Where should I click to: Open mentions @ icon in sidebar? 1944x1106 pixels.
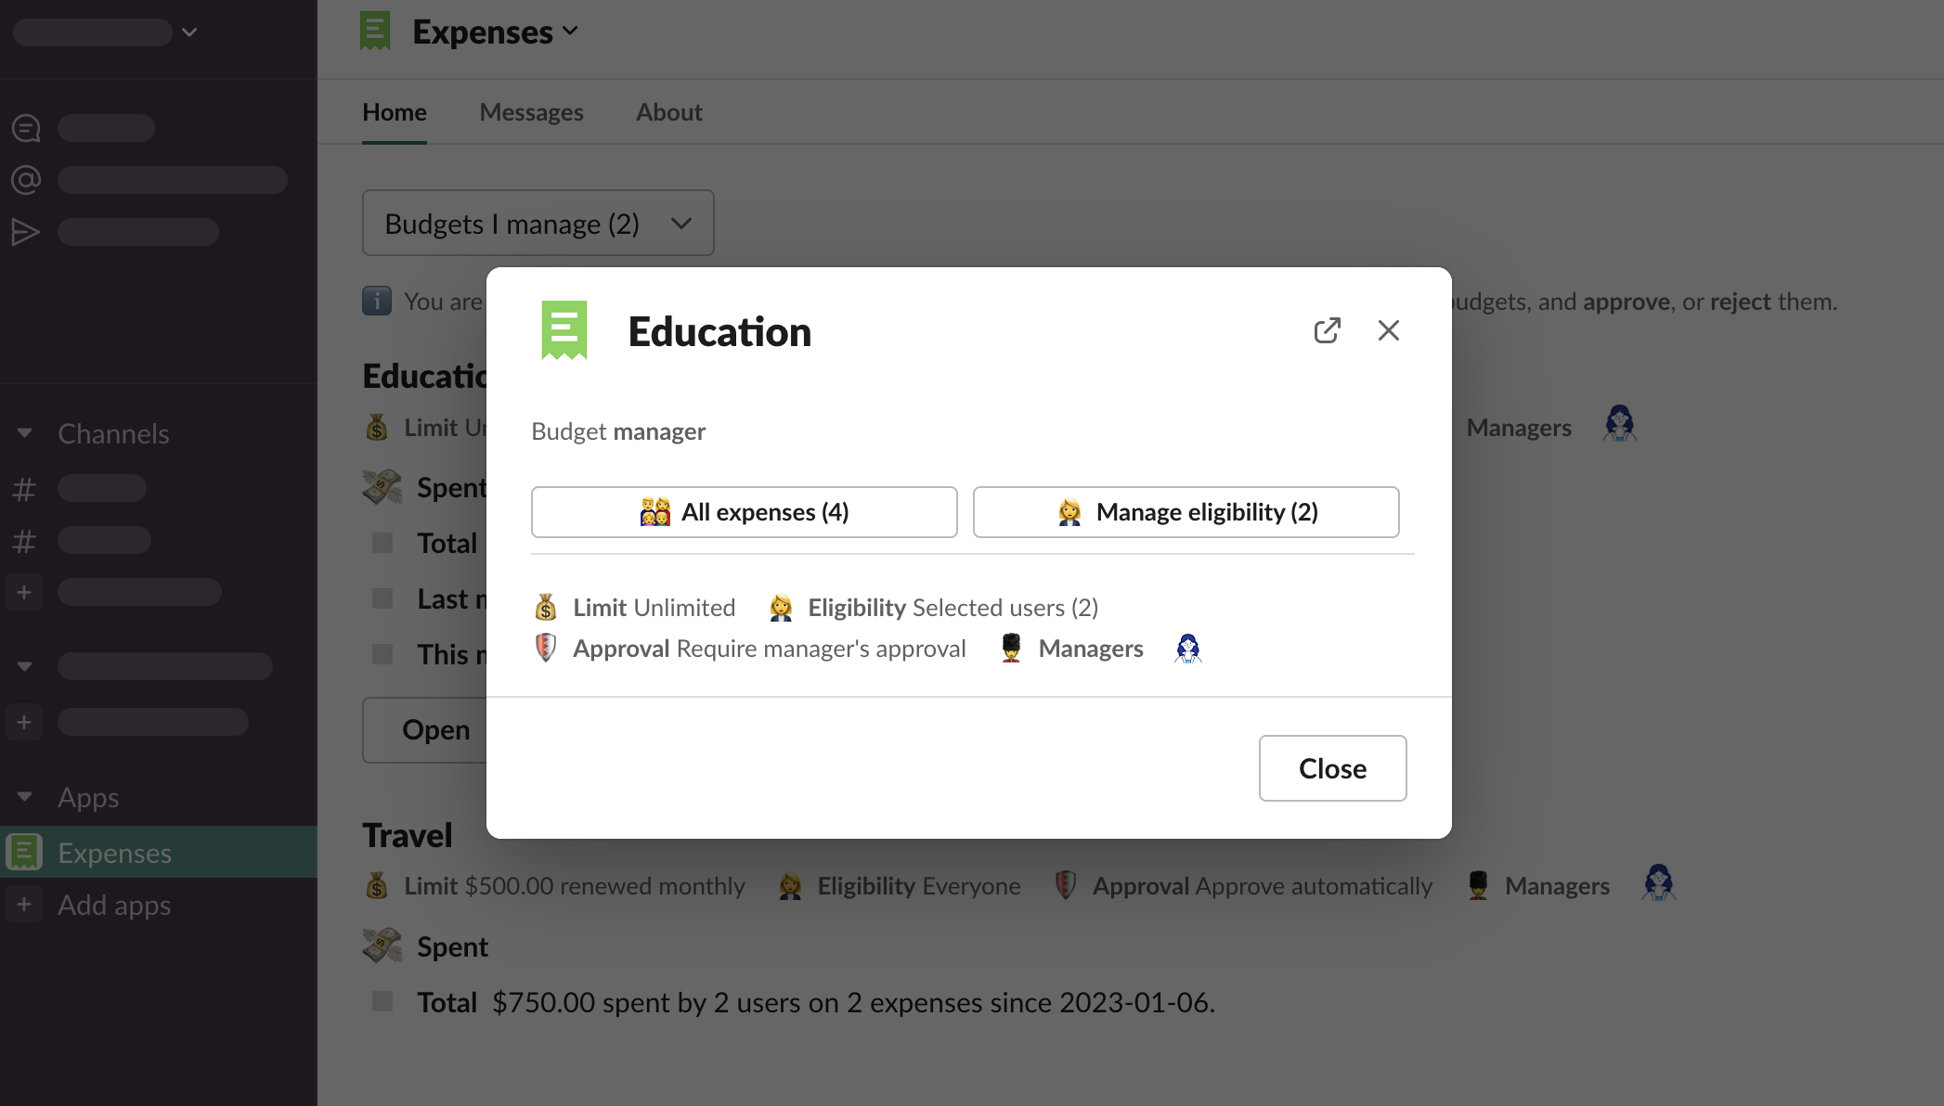point(26,180)
